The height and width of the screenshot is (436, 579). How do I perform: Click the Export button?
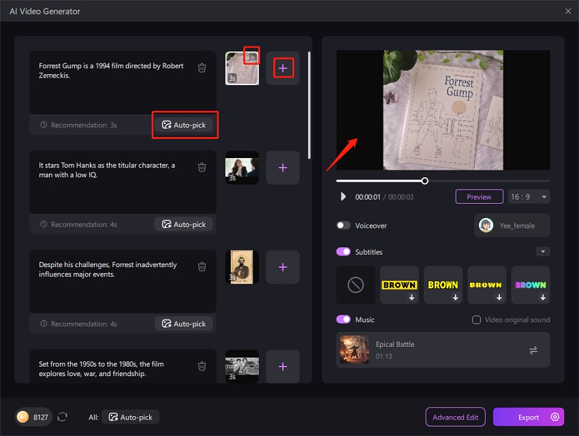[528, 417]
